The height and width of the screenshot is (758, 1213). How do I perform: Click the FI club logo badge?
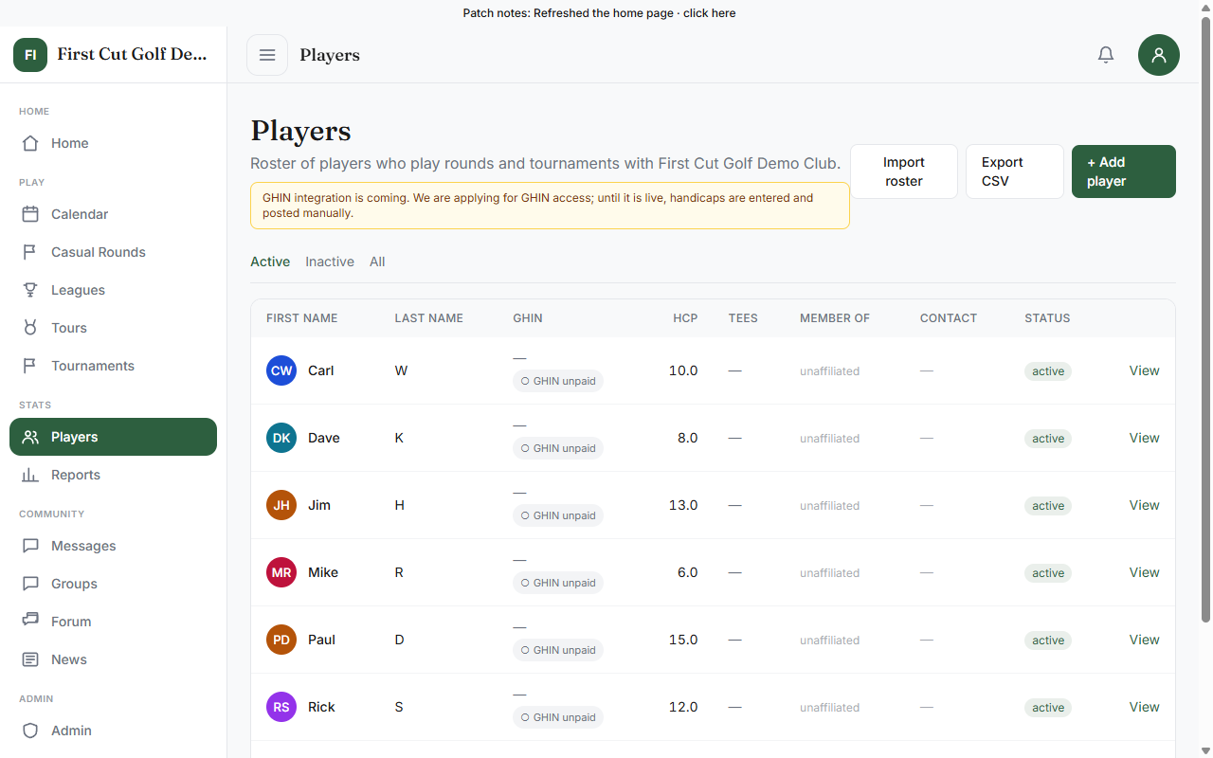tap(30, 55)
